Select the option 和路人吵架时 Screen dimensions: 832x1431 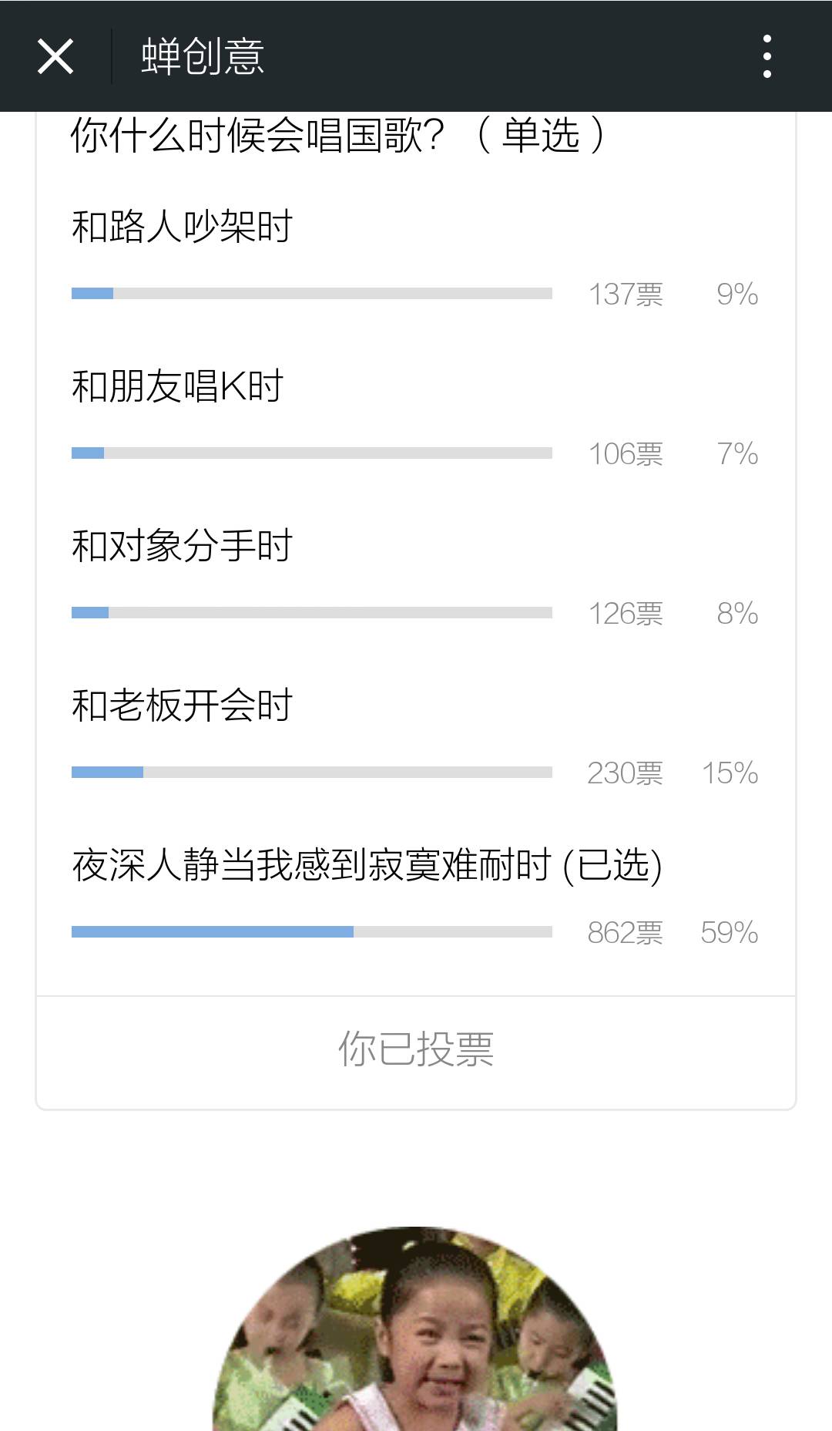coord(182,227)
